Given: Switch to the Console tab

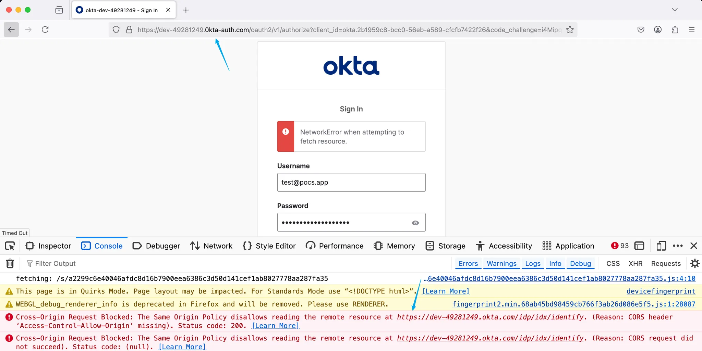Looking at the screenshot, I should [x=102, y=246].
